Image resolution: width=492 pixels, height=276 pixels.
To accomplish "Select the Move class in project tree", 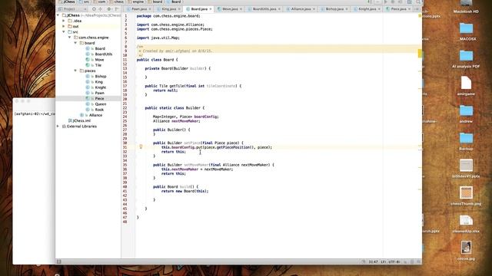I will pos(99,60).
